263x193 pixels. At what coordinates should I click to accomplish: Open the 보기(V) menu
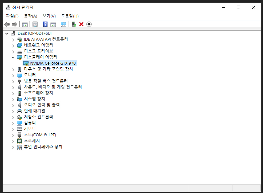click(x=49, y=16)
